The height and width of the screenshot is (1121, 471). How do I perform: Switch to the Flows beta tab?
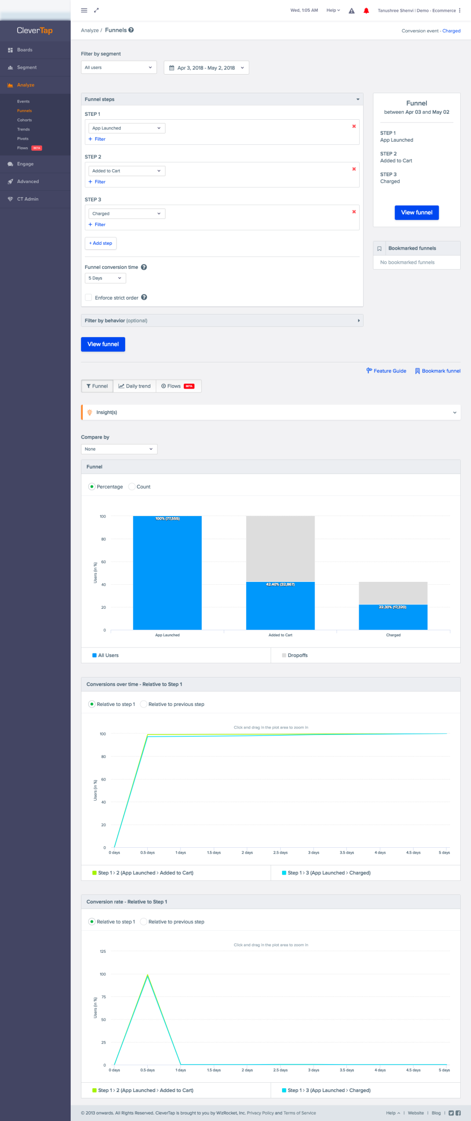pos(178,386)
